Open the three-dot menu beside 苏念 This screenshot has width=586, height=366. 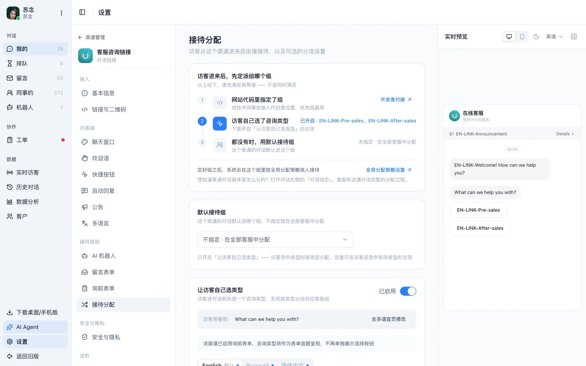[61, 13]
